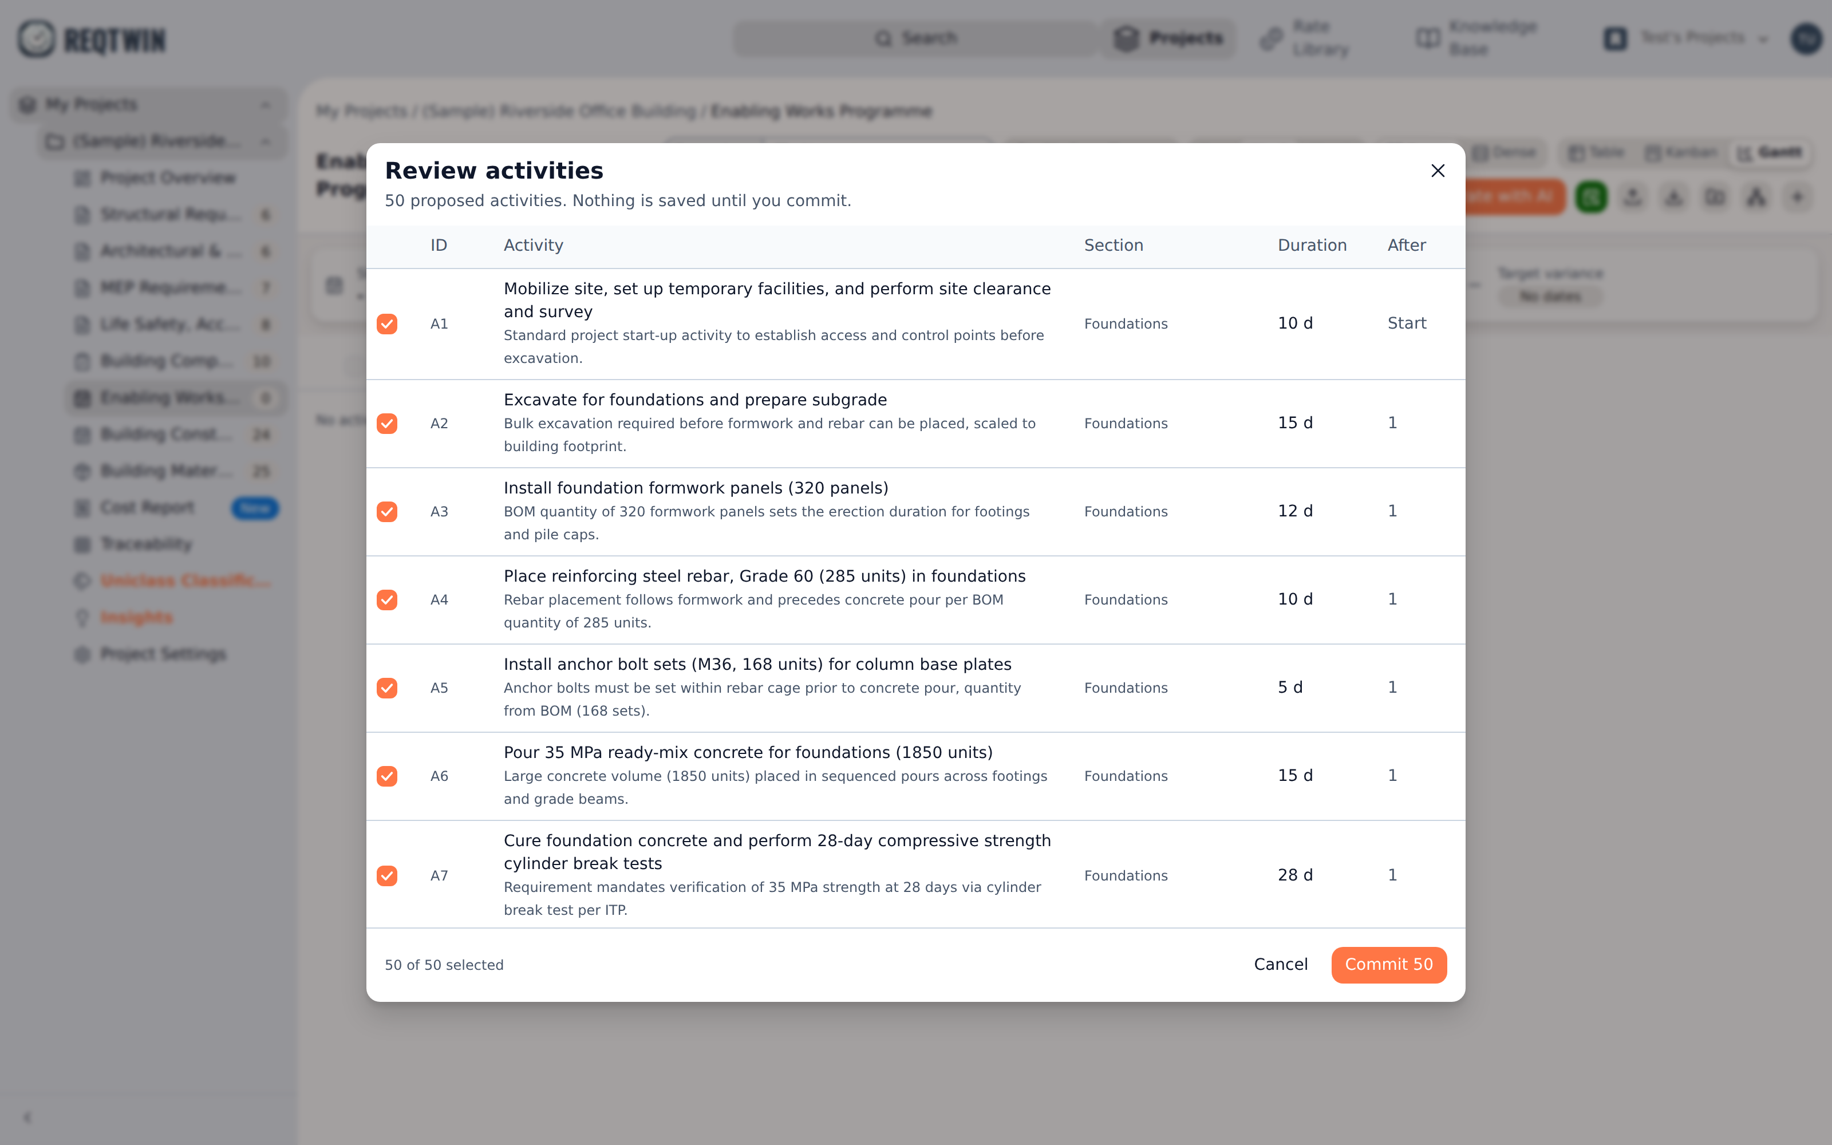Uncheck activity A2 Excavate for foundations
This screenshot has height=1145, width=1832.
[387, 423]
